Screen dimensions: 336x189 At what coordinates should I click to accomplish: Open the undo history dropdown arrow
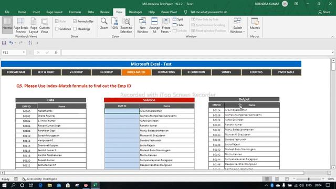pos(15,43)
